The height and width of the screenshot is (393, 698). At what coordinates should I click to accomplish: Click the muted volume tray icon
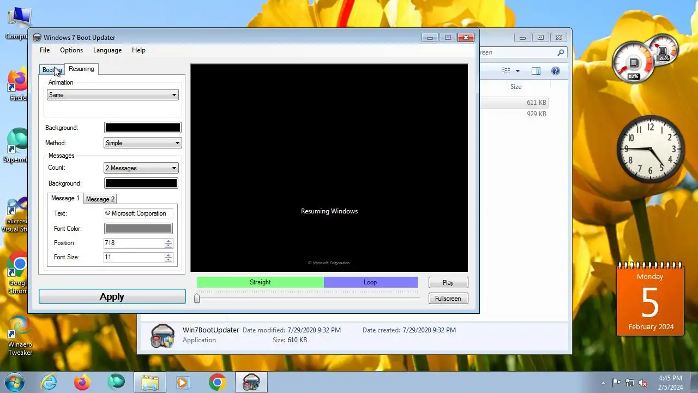643,383
